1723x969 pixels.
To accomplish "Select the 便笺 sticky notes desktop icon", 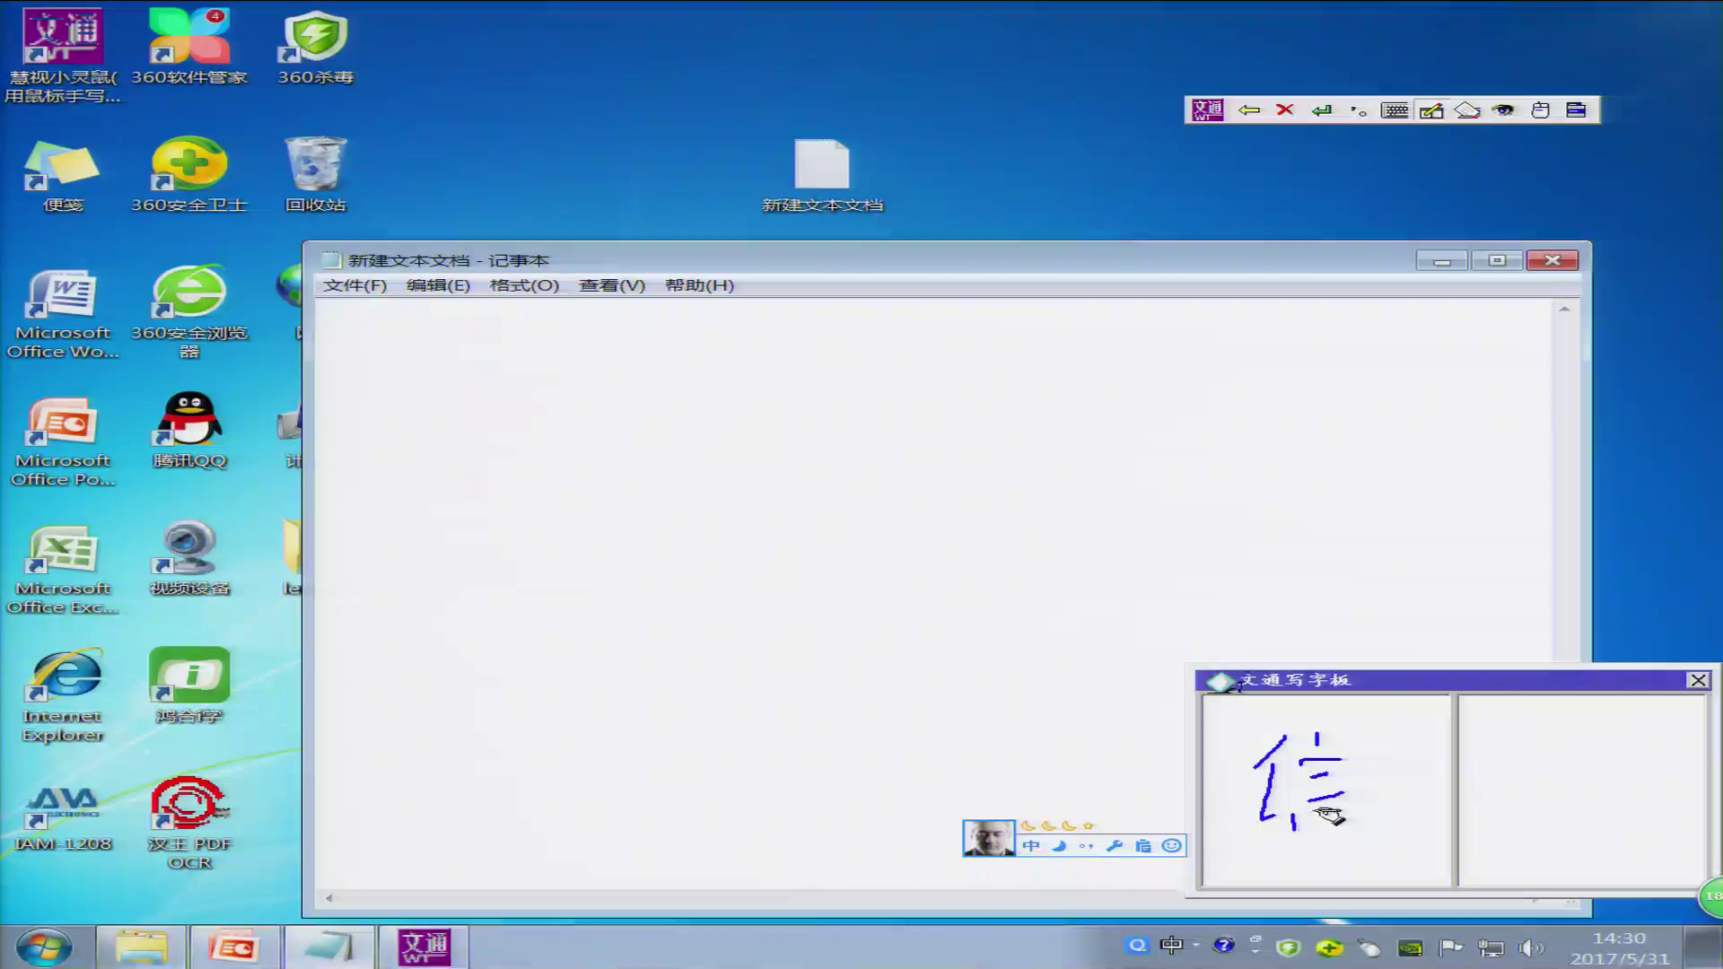I will coord(63,175).
